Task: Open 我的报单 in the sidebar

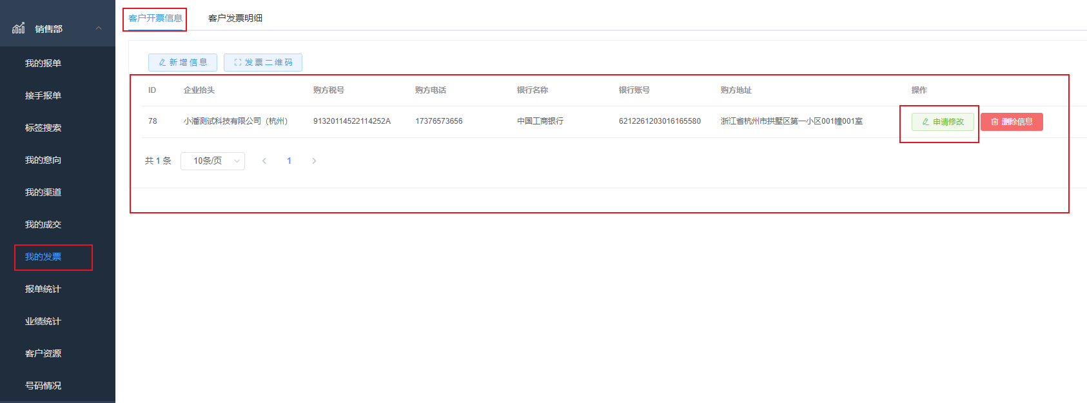Action: click(x=43, y=63)
